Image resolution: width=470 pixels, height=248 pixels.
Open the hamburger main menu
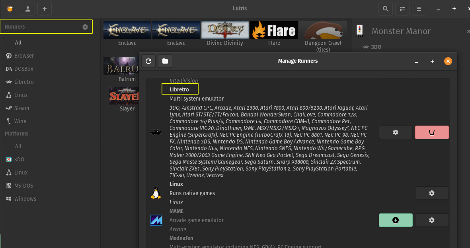coord(419,9)
